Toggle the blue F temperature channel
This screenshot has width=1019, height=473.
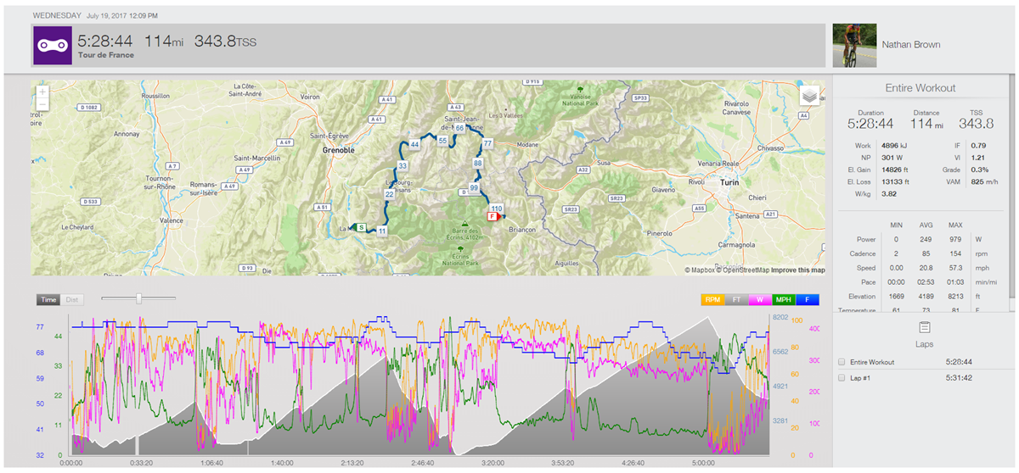pyautogui.click(x=808, y=299)
